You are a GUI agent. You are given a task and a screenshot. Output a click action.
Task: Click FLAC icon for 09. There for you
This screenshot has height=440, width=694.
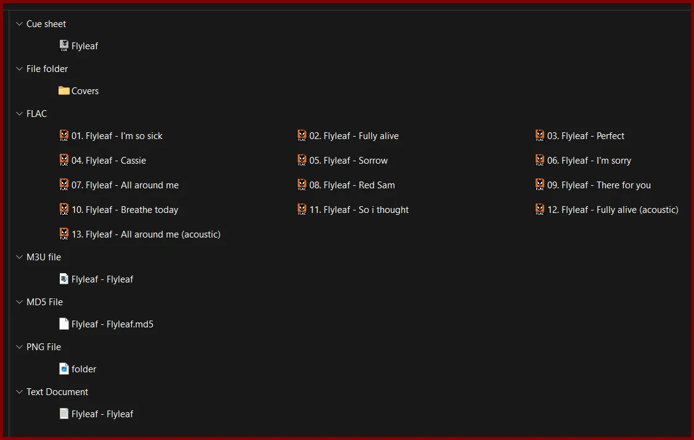click(x=539, y=185)
